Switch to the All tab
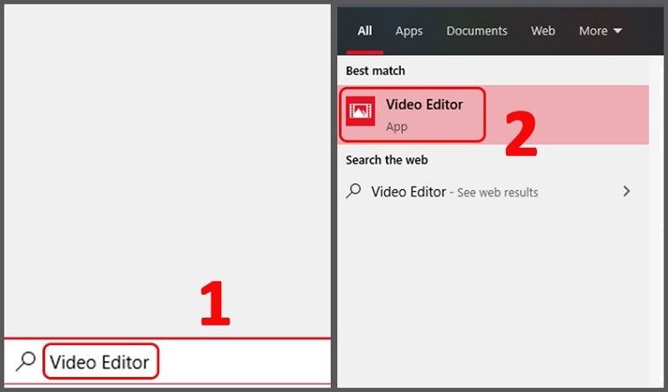The width and height of the screenshot is (668, 392). (365, 31)
